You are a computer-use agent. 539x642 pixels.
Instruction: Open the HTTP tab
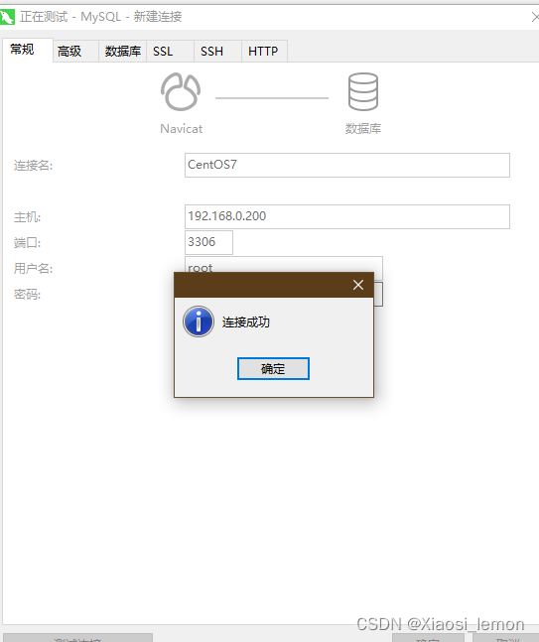tap(264, 52)
